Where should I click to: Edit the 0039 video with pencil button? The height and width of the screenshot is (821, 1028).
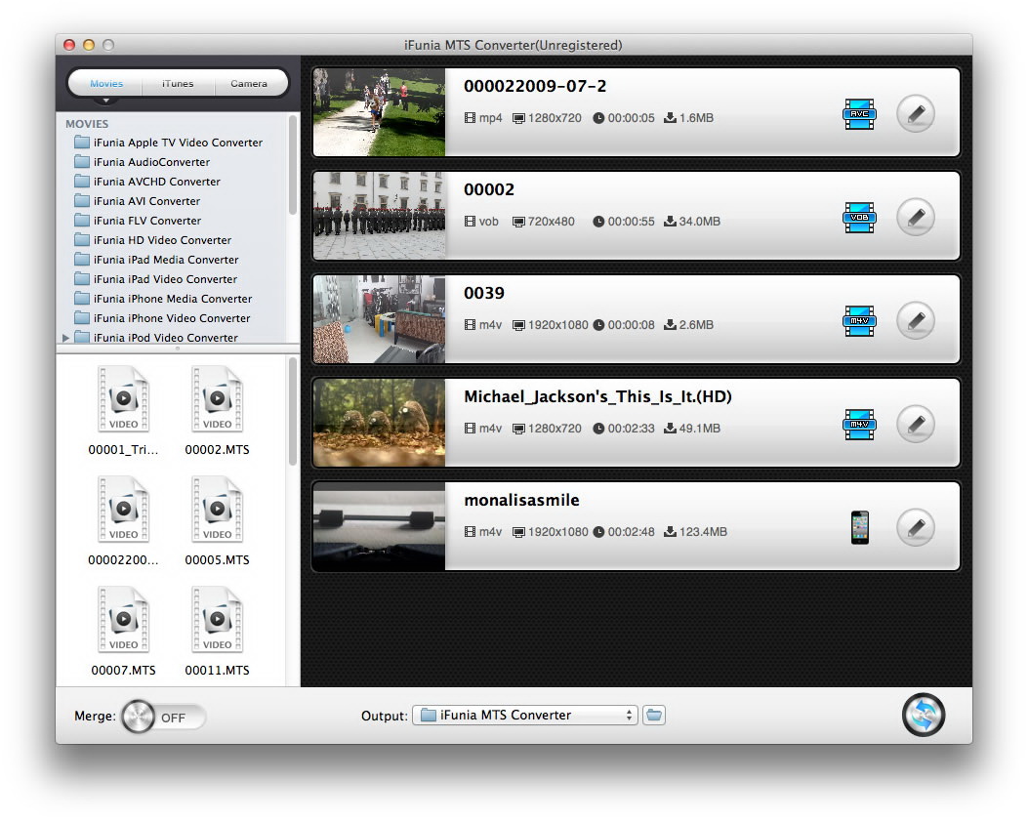point(916,320)
